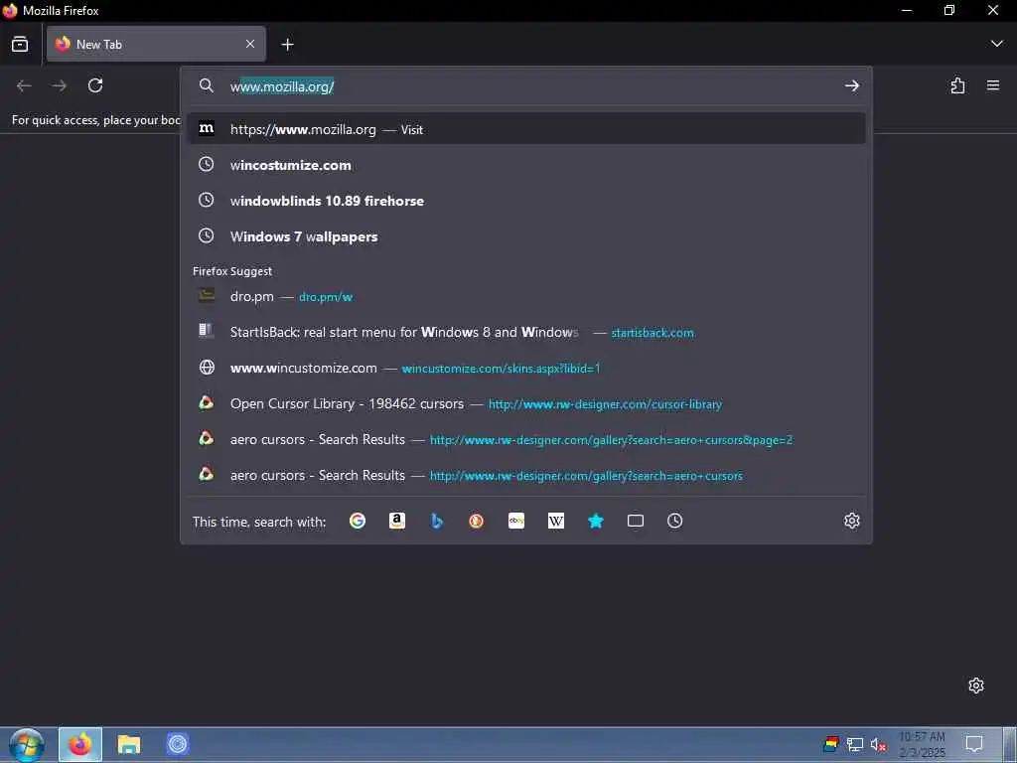Image resolution: width=1017 pixels, height=763 pixels.
Task: Search in bookmarks star icon
Action: click(x=596, y=521)
